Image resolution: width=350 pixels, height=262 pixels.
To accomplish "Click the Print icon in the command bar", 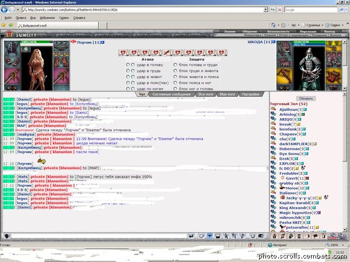I will [294, 25].
